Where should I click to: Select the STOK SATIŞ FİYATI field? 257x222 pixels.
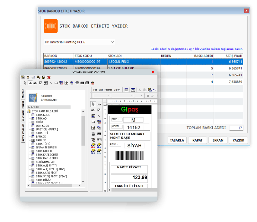(x=47, y=173)
